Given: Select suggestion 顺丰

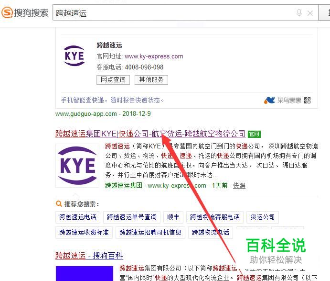Looking at the screenshot, I should click(173, 217).
